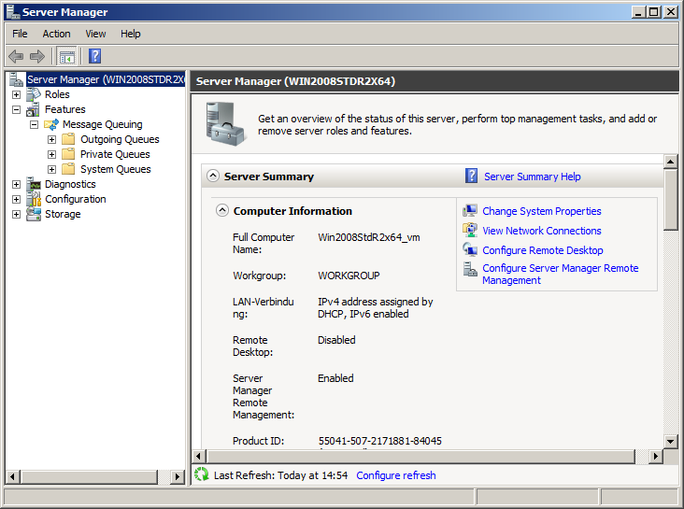Click the Configure Server Manager Remote Management icon
This screenshot has height=509, width=684.
(x=470, y=269)
